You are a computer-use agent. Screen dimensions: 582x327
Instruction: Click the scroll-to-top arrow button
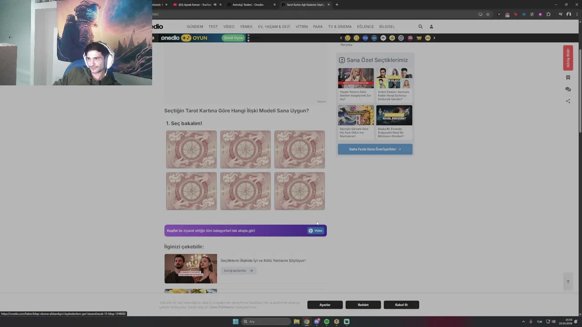(x=568, y=282)
